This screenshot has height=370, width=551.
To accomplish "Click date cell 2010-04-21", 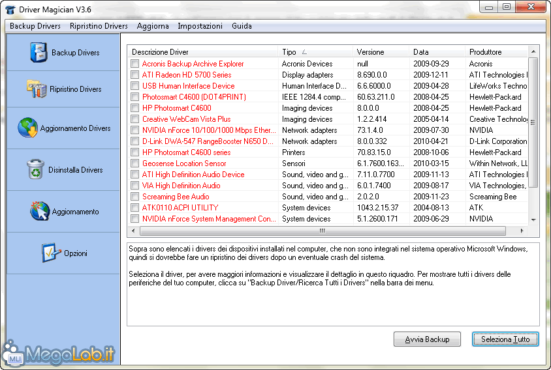I will 431,141.
